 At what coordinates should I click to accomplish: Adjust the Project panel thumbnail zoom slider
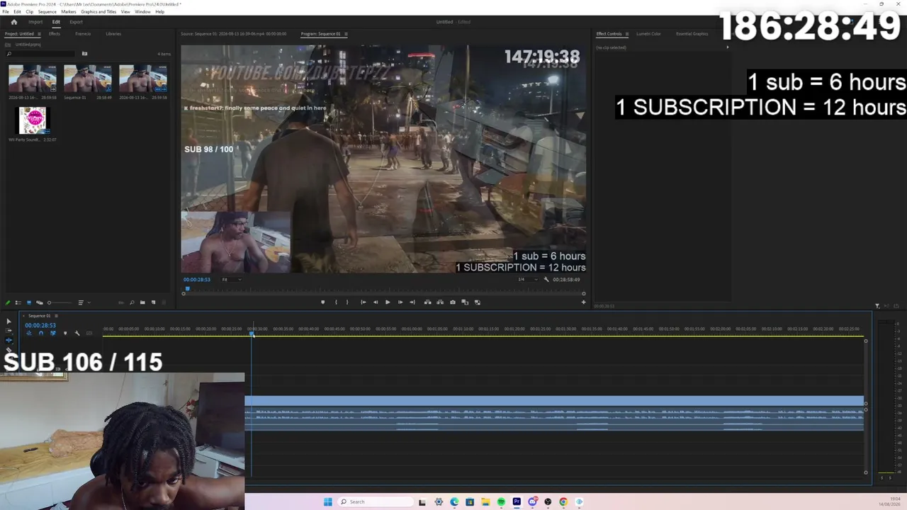(x=60, y=302)
